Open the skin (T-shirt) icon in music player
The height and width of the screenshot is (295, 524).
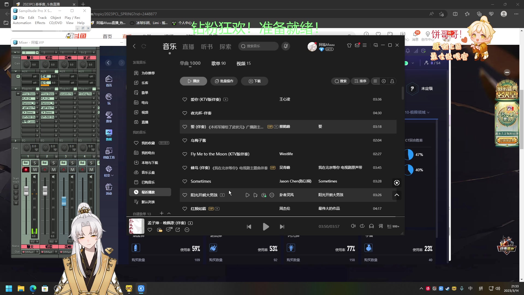[349, 45]
